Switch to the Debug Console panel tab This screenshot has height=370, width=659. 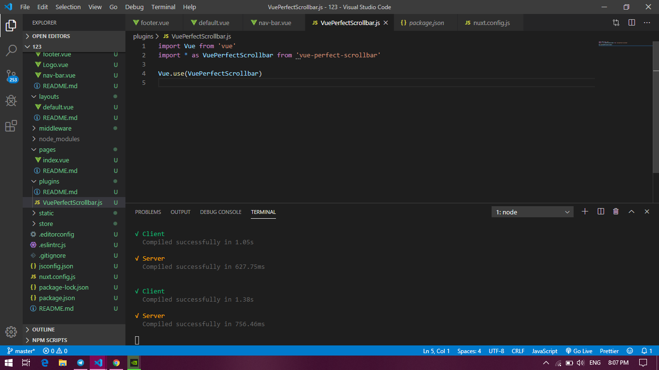pos(220,212)
